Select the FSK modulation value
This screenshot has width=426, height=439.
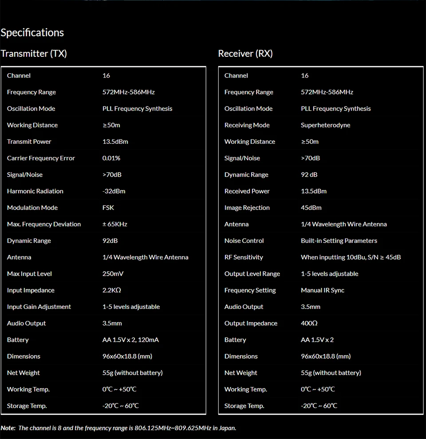pyautogui.click(x=108, y=208)
